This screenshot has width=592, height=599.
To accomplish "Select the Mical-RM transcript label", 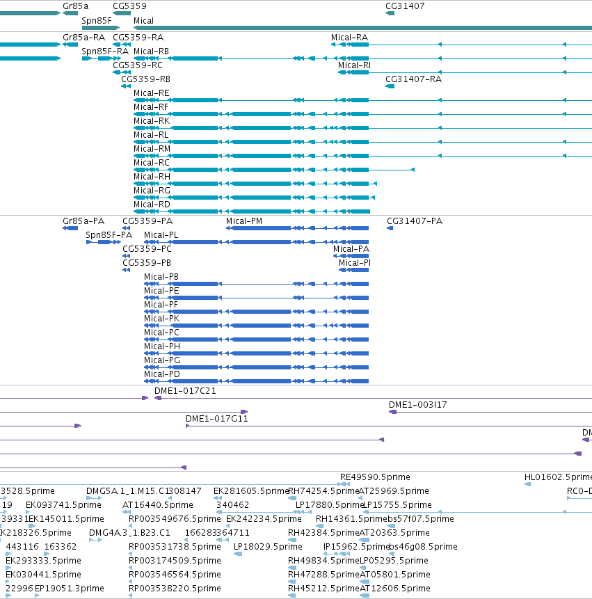I will click(x=152, y=149).
